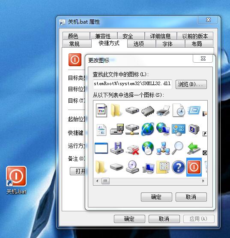
Task: Choose the open folder icon in first row
Action: click(116, 110)
